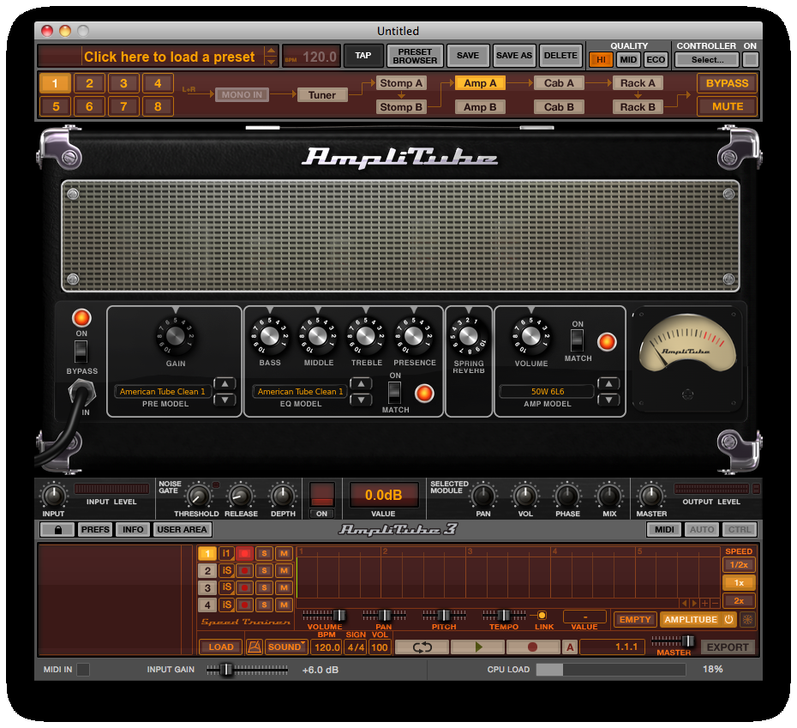Click the EXPORT button
Image resolution: width=797 pixels, height=728 pixels.
[x=728, y=647]
